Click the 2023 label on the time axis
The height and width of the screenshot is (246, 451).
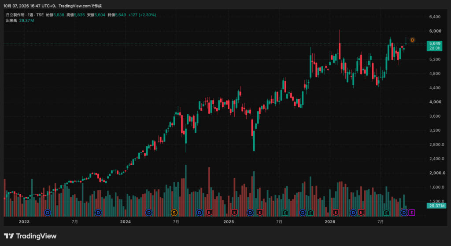(x=24, y=222)
